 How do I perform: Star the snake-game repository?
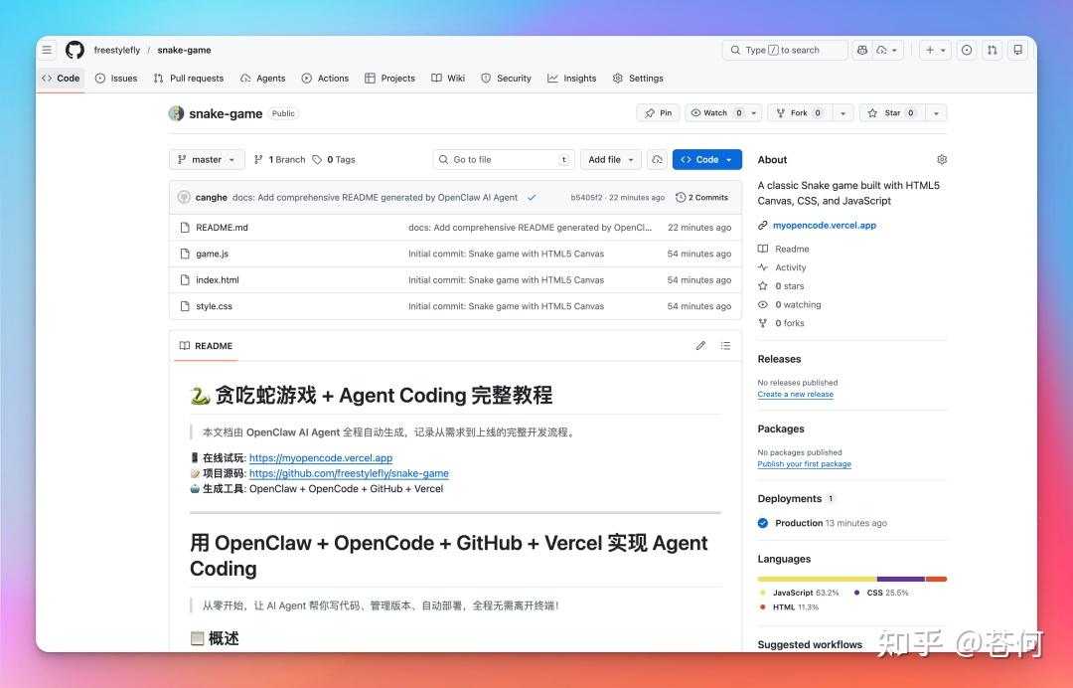click(892, 112)
